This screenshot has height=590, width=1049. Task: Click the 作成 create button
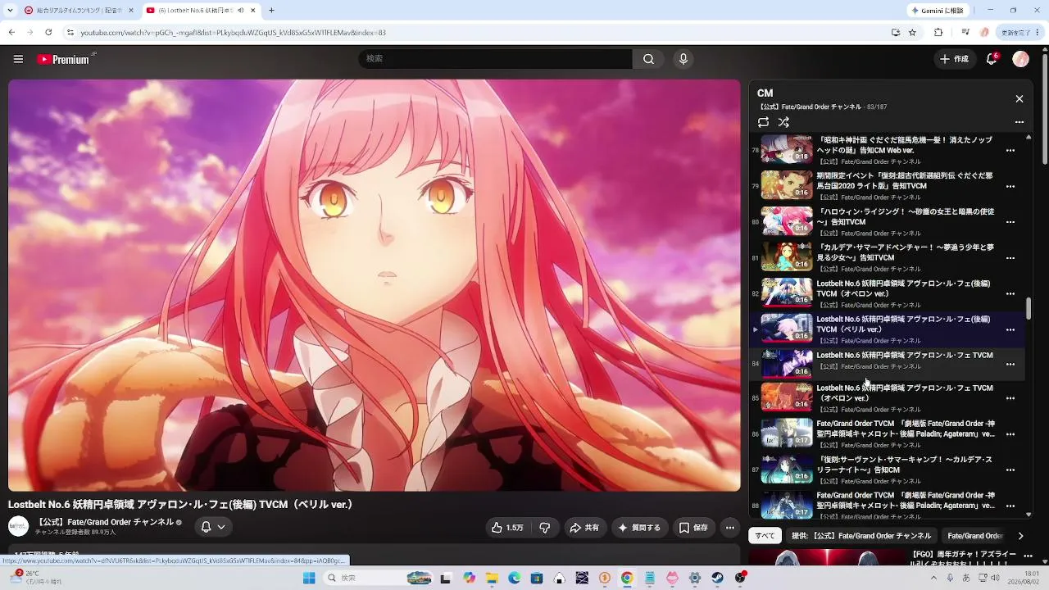(x=954, y=59)
